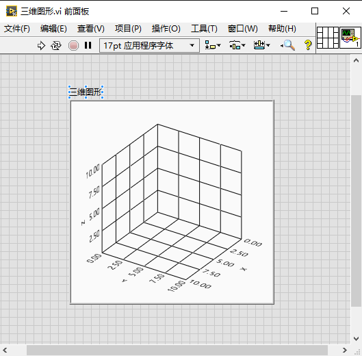Screen dimensions: 362x356
Task: Click the connector pane grid
Action: (328, 38)
